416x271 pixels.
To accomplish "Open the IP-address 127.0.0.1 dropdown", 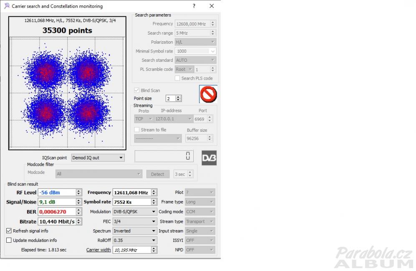I will (x=173, y=119).
